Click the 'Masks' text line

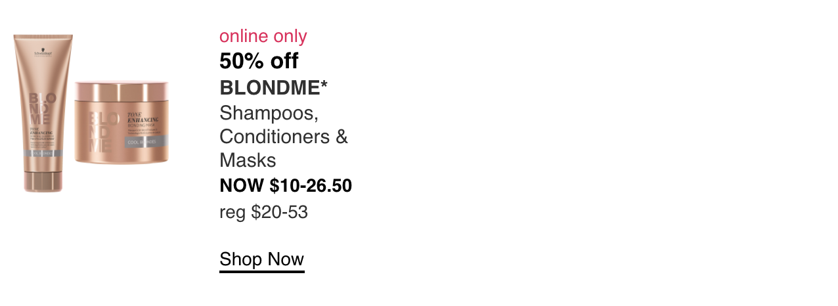click(248, 160)
